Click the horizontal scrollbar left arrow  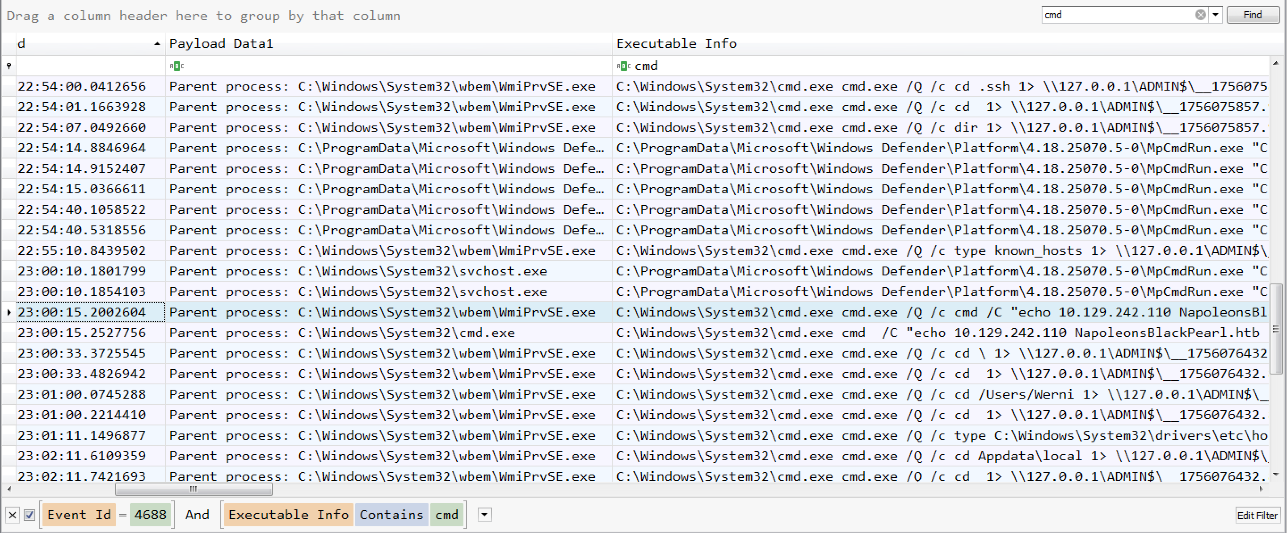[x=9, y=489]
